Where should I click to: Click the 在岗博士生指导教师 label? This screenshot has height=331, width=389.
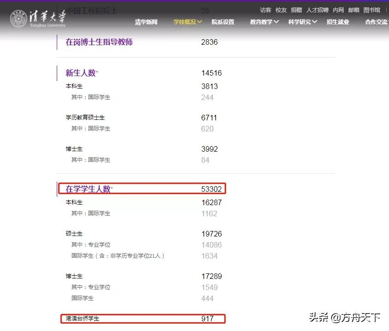100,42
